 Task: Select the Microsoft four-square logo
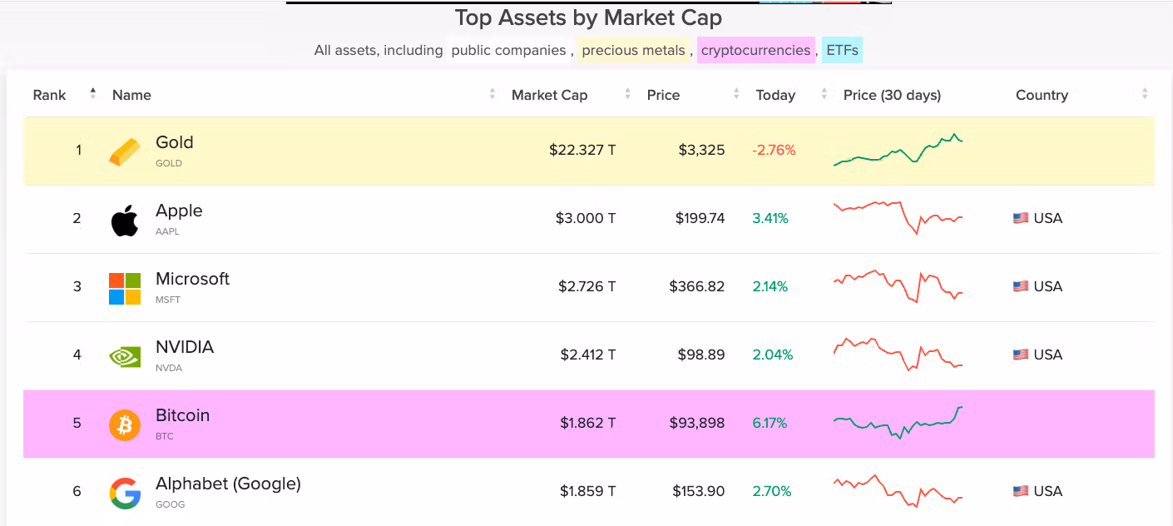click(124, 287)
